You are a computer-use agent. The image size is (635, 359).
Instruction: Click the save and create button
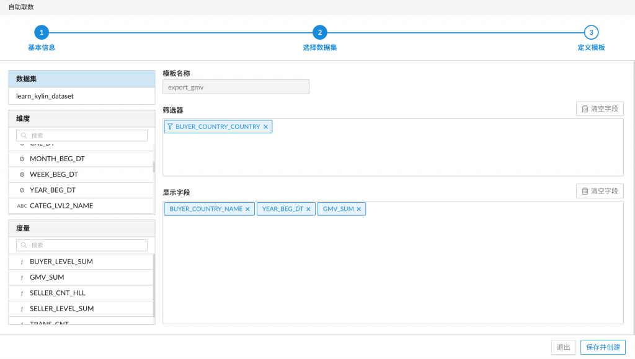[603, 347]
